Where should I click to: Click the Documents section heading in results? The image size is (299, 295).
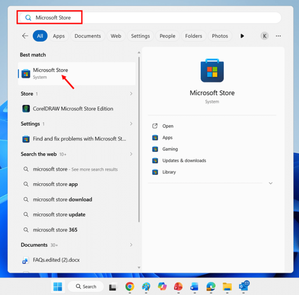coord(34,245)
